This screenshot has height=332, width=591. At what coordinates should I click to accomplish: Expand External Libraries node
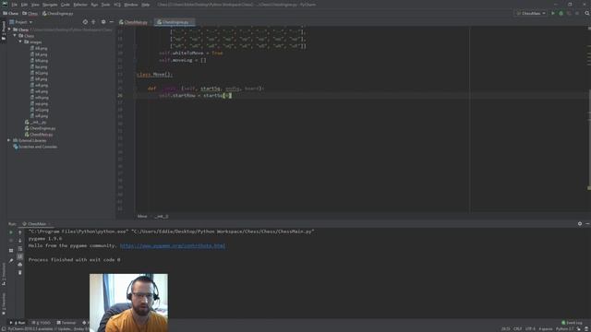pyautogui.click(x=9, y=140)
